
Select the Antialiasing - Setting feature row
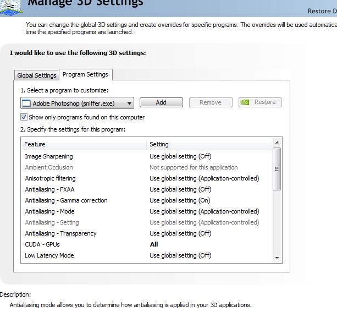click(x=147, y=222)
